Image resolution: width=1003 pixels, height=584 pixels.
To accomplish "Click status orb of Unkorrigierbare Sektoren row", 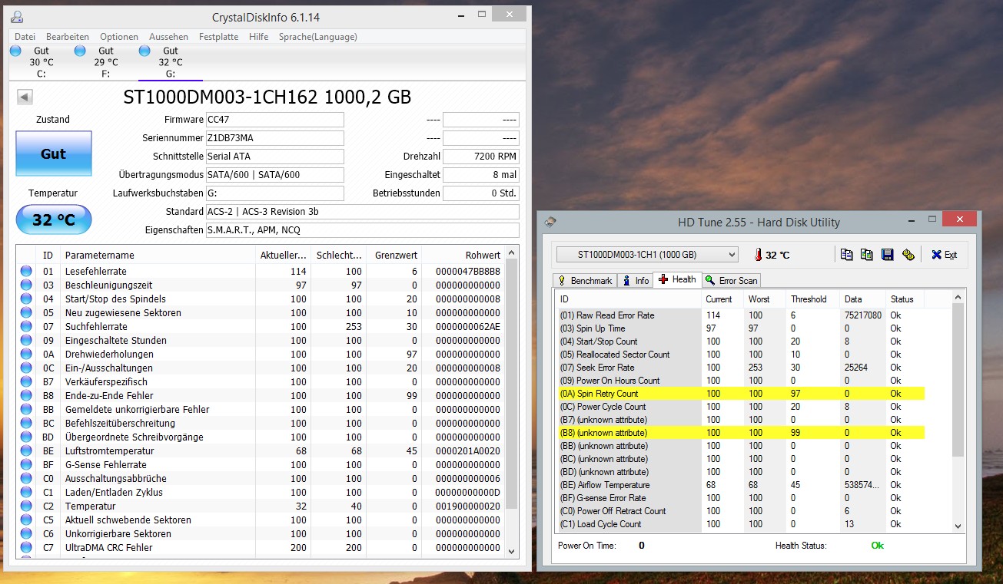I will coord(26,533).
